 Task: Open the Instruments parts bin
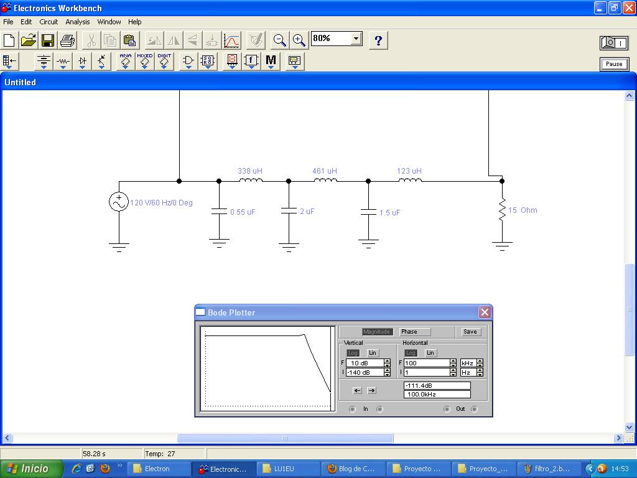tap(294, 61)
